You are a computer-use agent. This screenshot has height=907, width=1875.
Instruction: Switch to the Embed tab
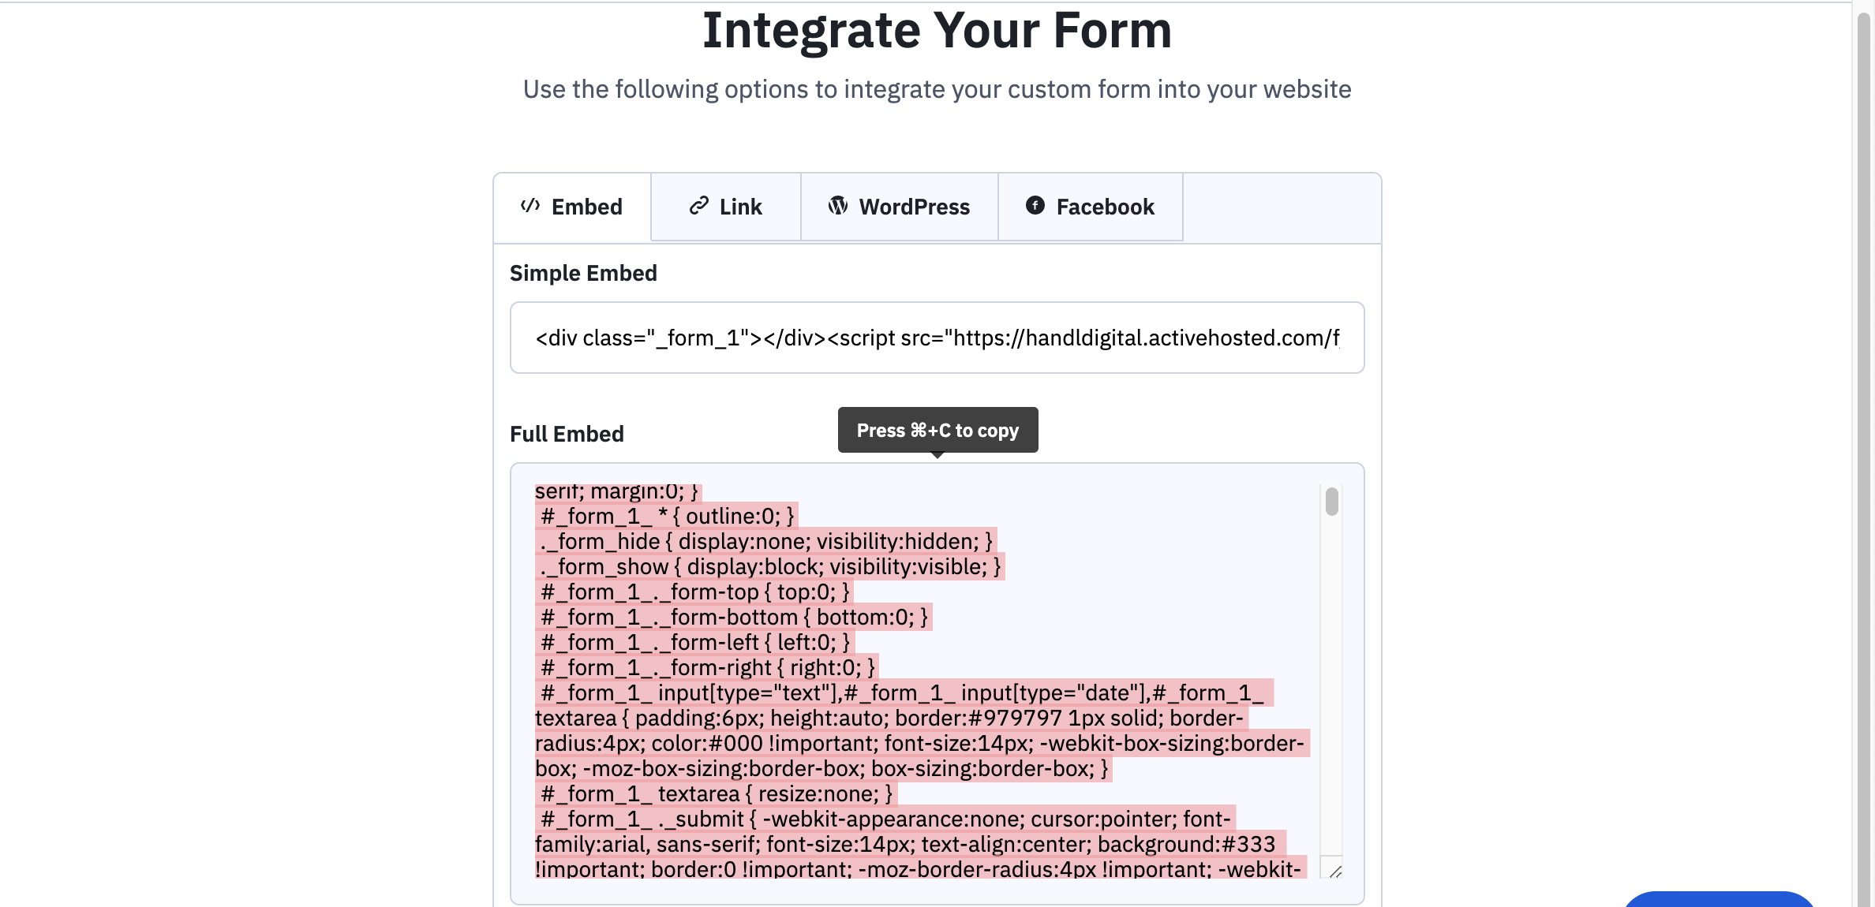pos(572,207)
